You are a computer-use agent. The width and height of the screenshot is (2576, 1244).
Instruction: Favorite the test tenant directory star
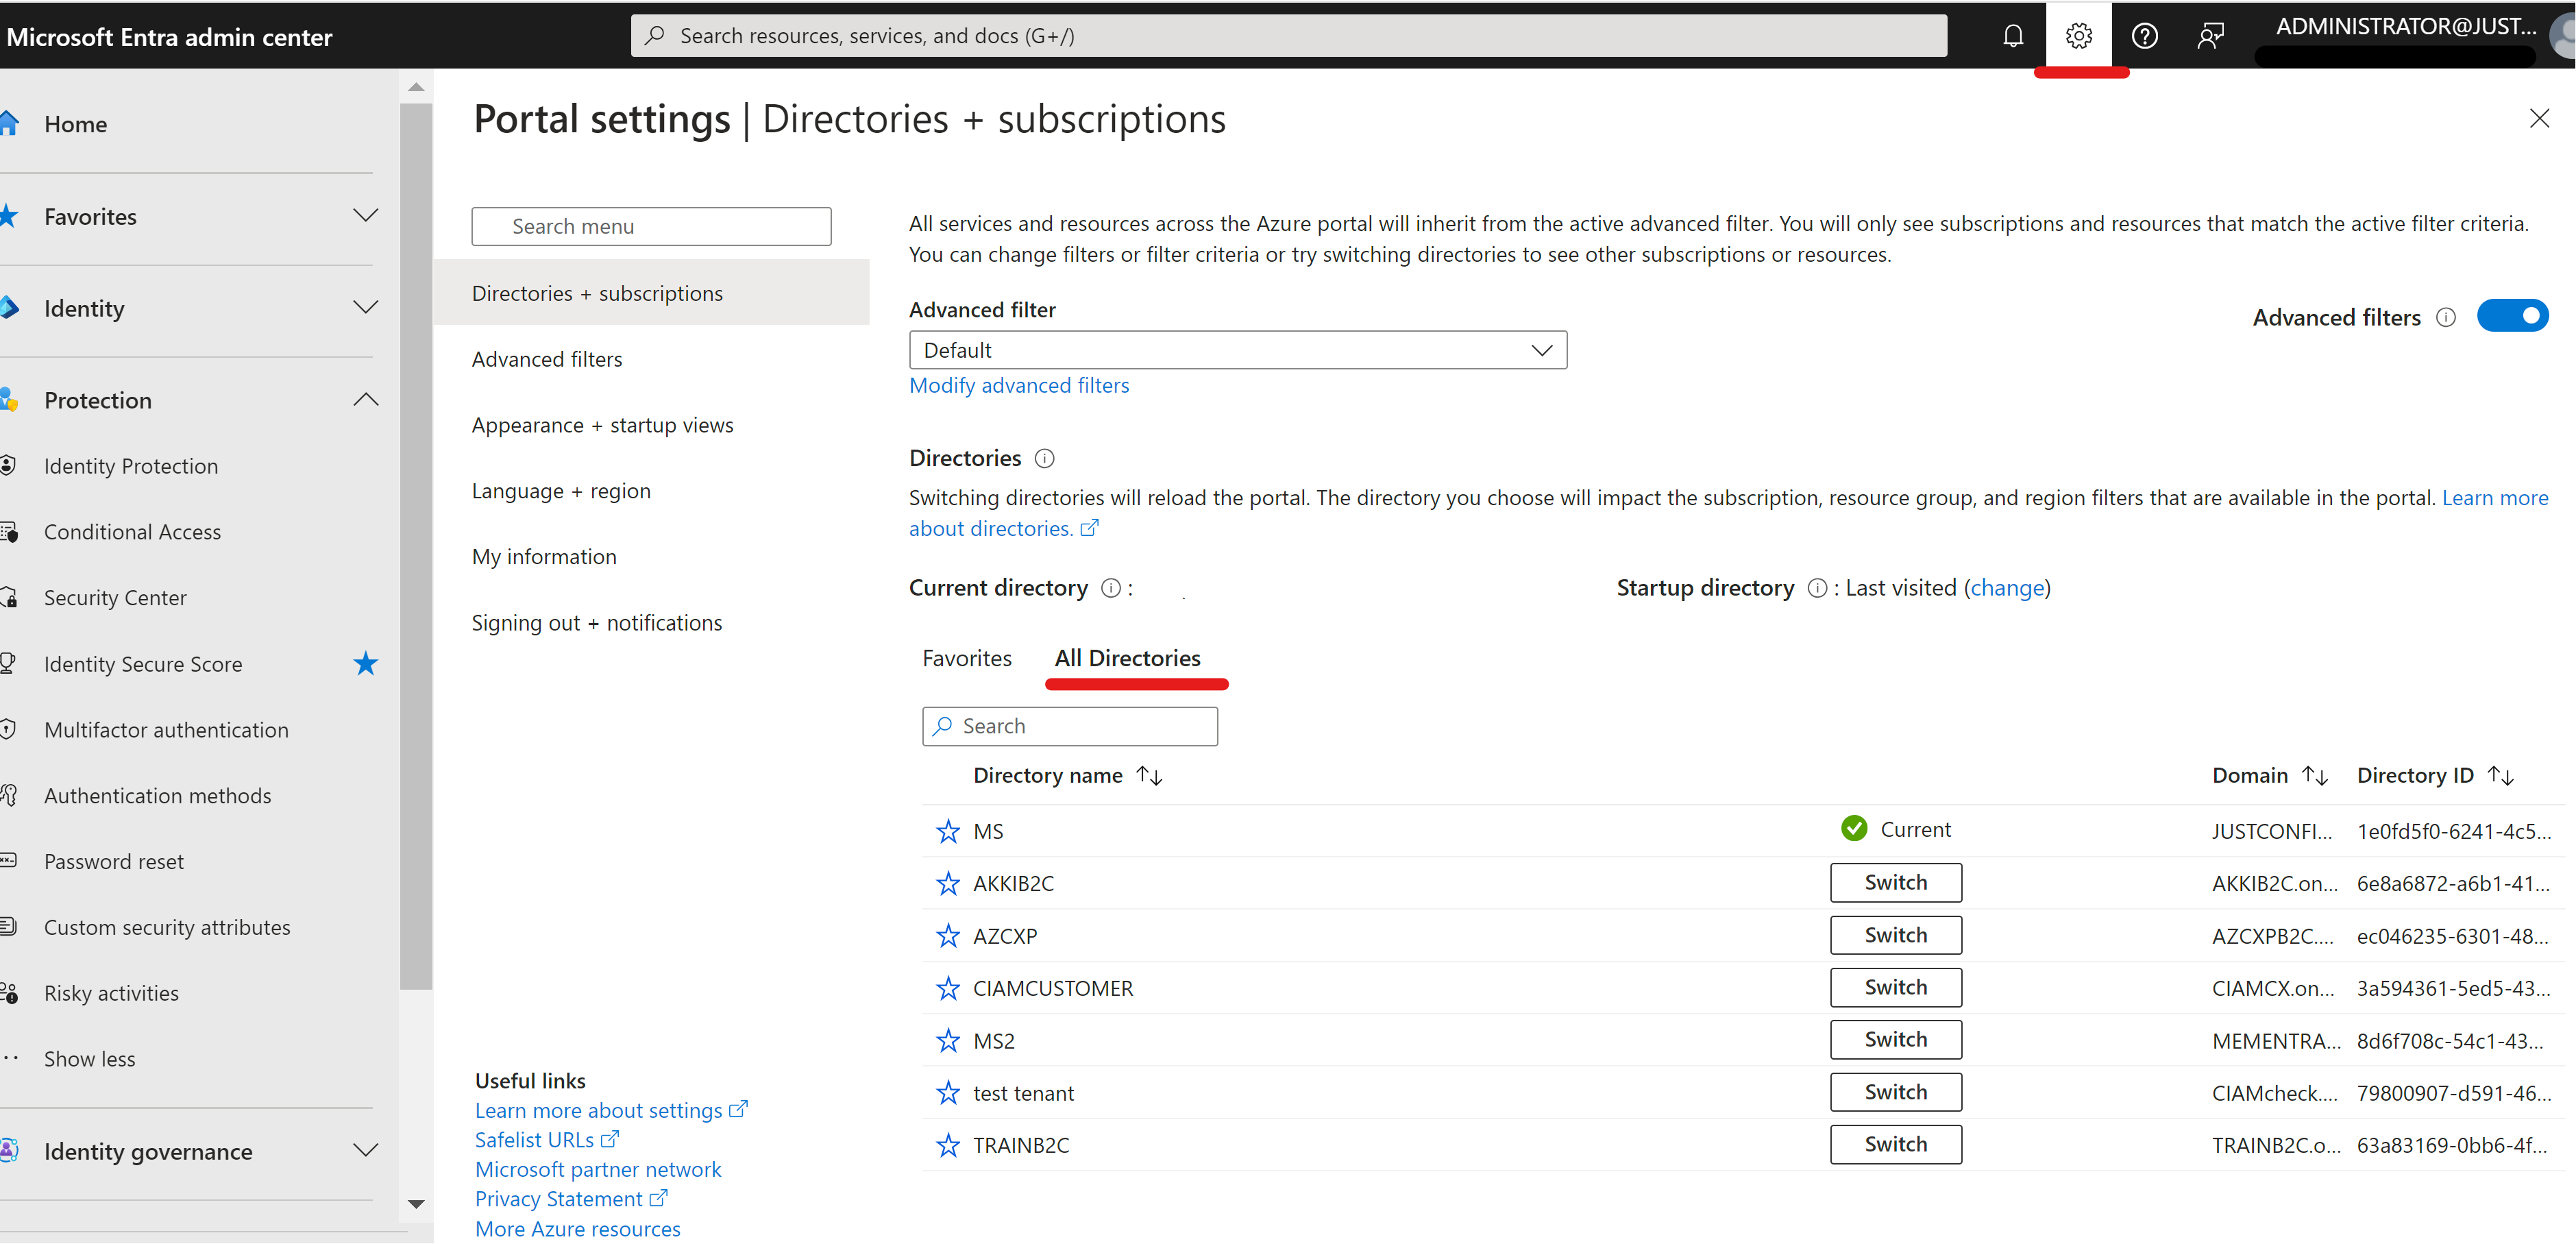pyautogui.click(x=947, y=1093)
